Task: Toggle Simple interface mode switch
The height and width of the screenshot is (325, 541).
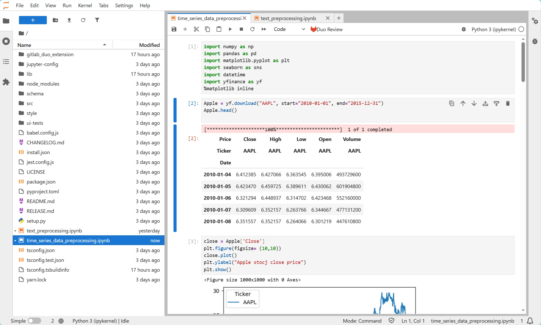Action: (x=35, y=321)
